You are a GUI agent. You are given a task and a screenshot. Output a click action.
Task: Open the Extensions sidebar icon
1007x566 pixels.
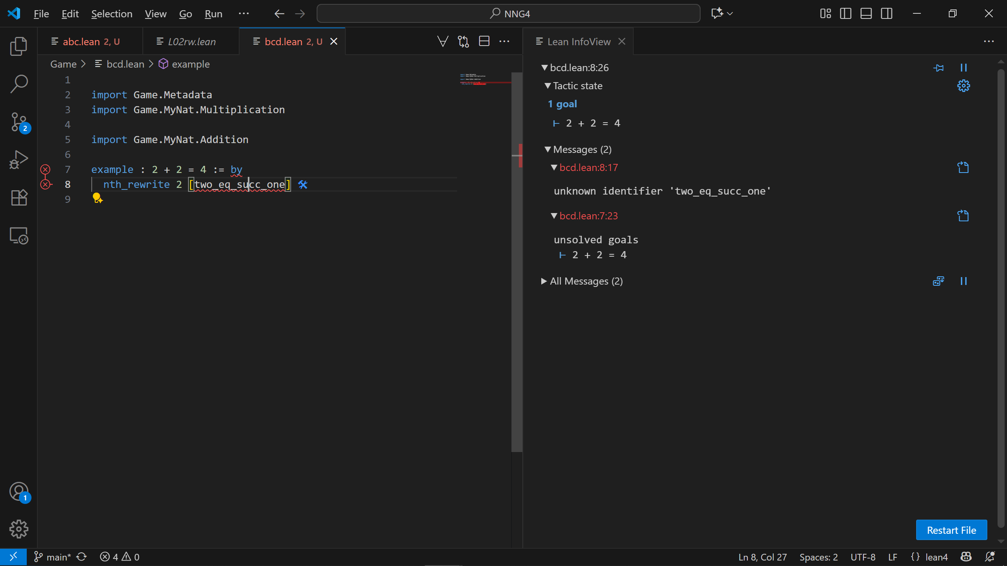tap(18, 197)
